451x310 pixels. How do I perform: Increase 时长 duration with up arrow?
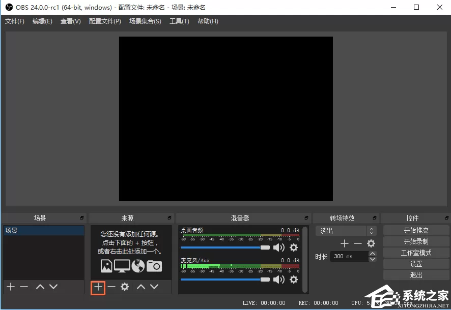point(373,254)
